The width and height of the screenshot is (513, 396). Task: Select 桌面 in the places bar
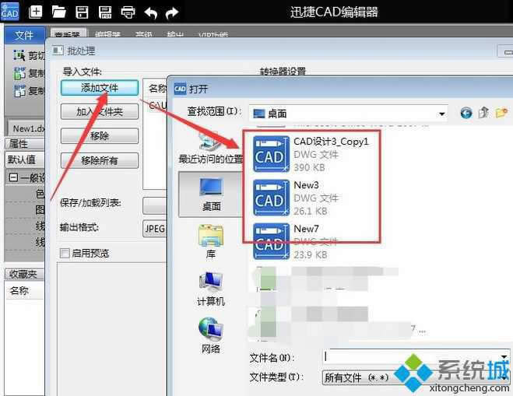(211, 194)
